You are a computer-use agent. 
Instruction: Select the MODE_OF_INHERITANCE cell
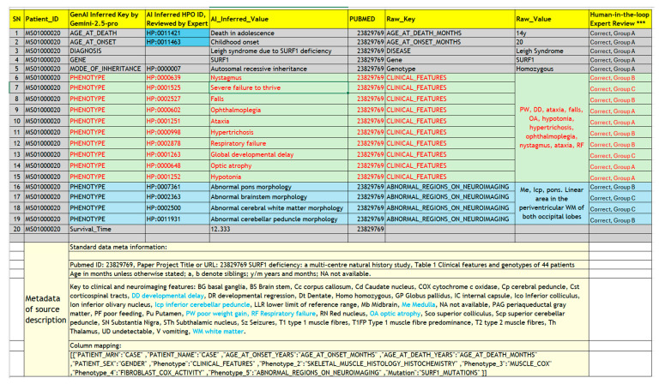click(x=106, y=69)
